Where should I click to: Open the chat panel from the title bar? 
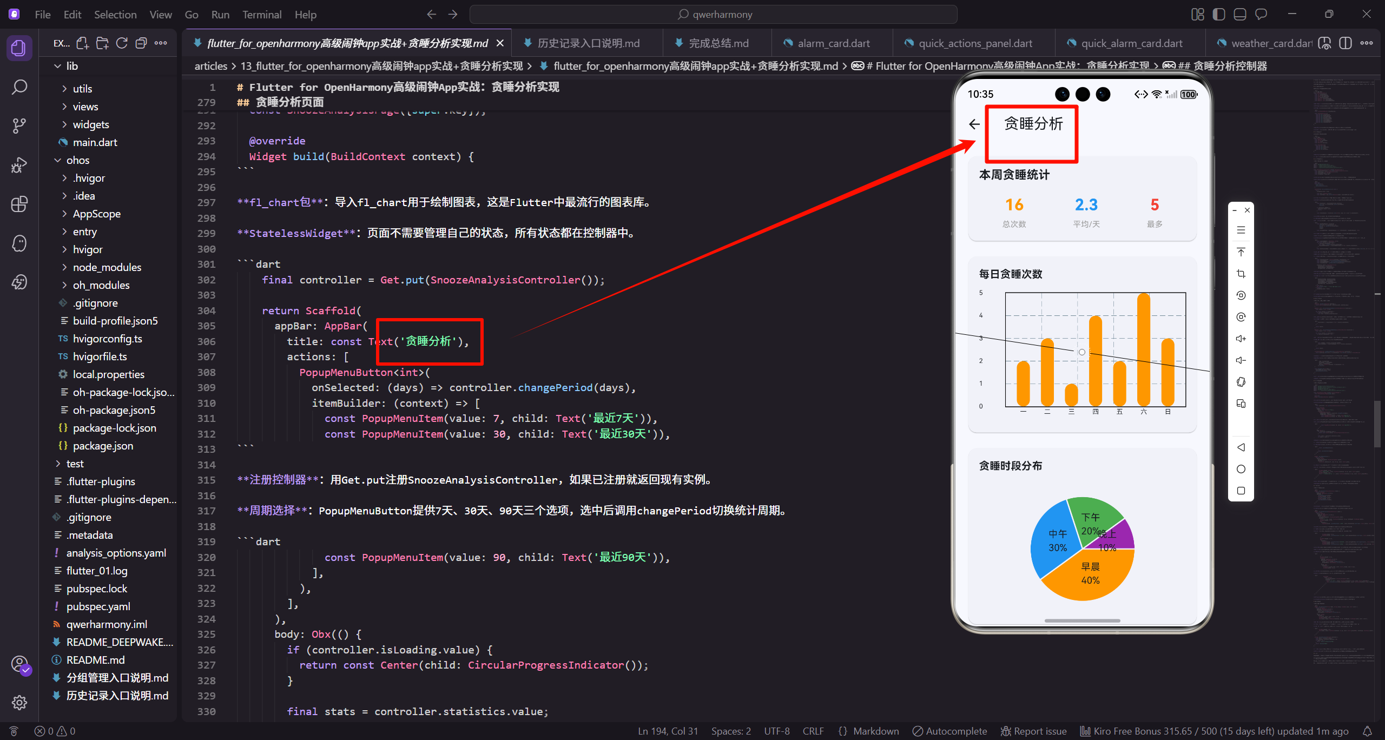(x=1261, y=15)
